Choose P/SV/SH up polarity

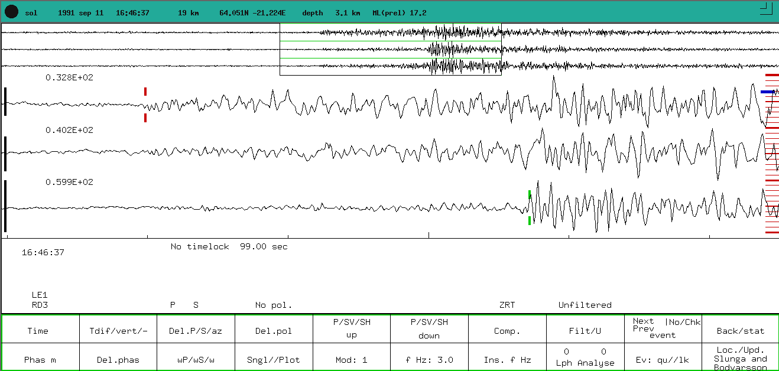coord(351,329)
